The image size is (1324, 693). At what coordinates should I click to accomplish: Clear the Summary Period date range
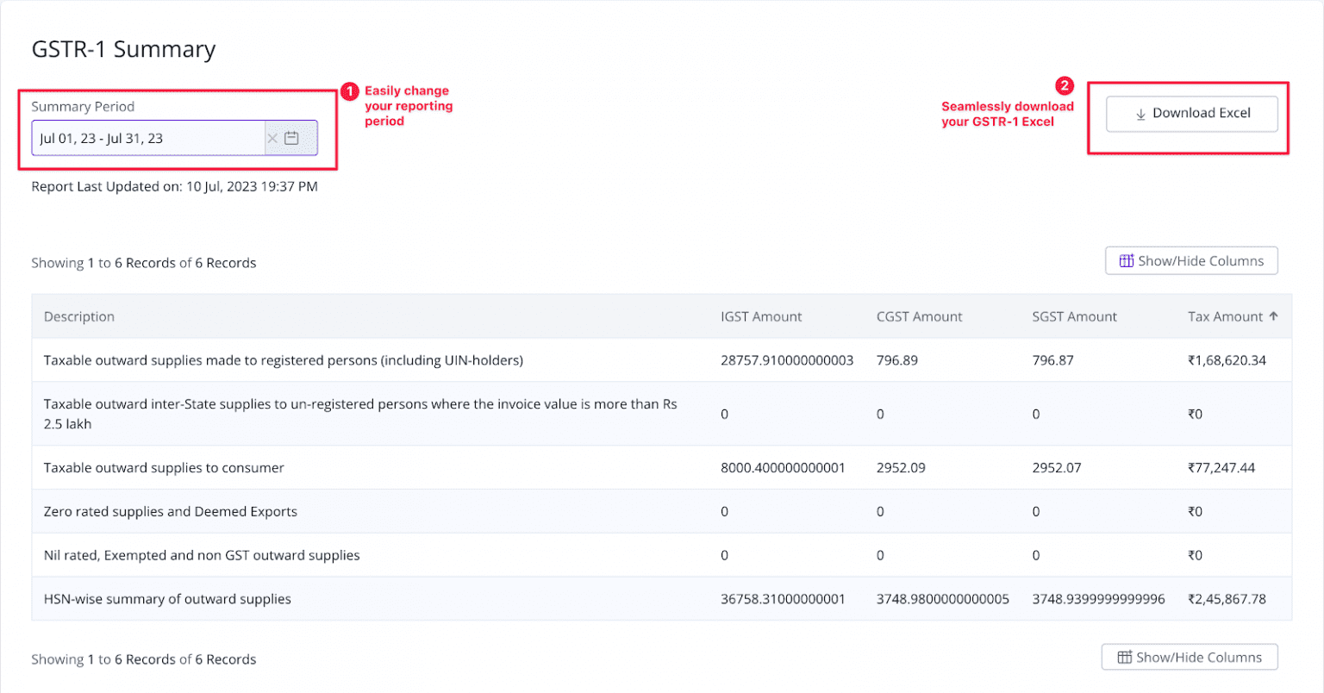272,138
